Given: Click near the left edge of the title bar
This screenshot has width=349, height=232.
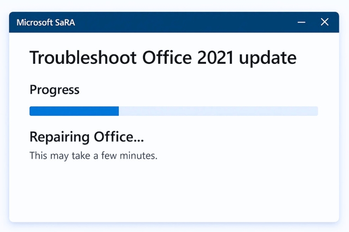Looking at the screenshot, I should 16,22.
